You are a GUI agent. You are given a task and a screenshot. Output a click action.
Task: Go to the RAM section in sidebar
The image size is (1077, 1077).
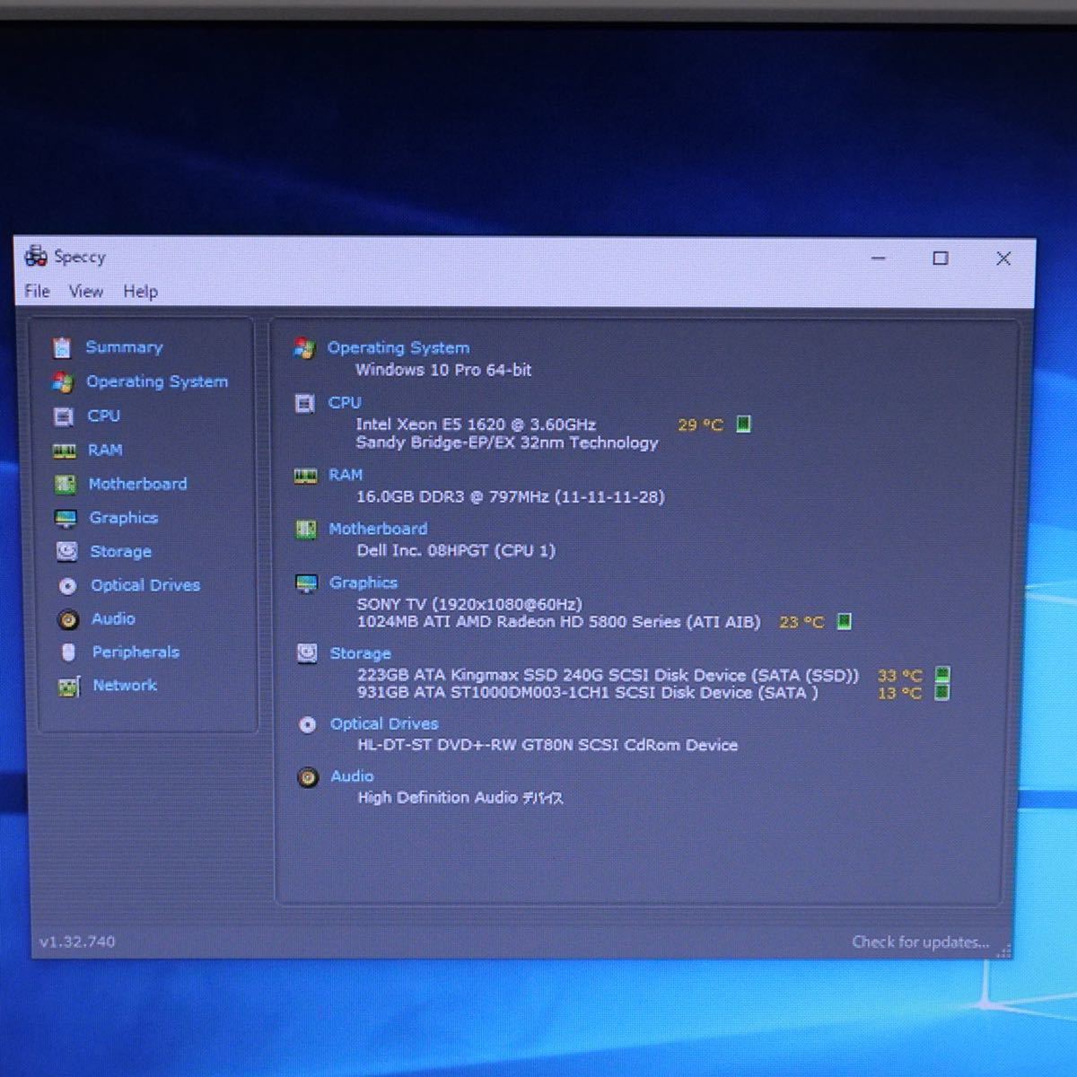(105, 451)
